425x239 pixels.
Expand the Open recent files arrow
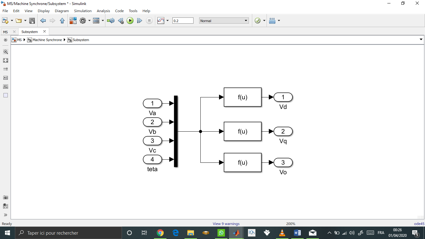(x=25, y=21)
